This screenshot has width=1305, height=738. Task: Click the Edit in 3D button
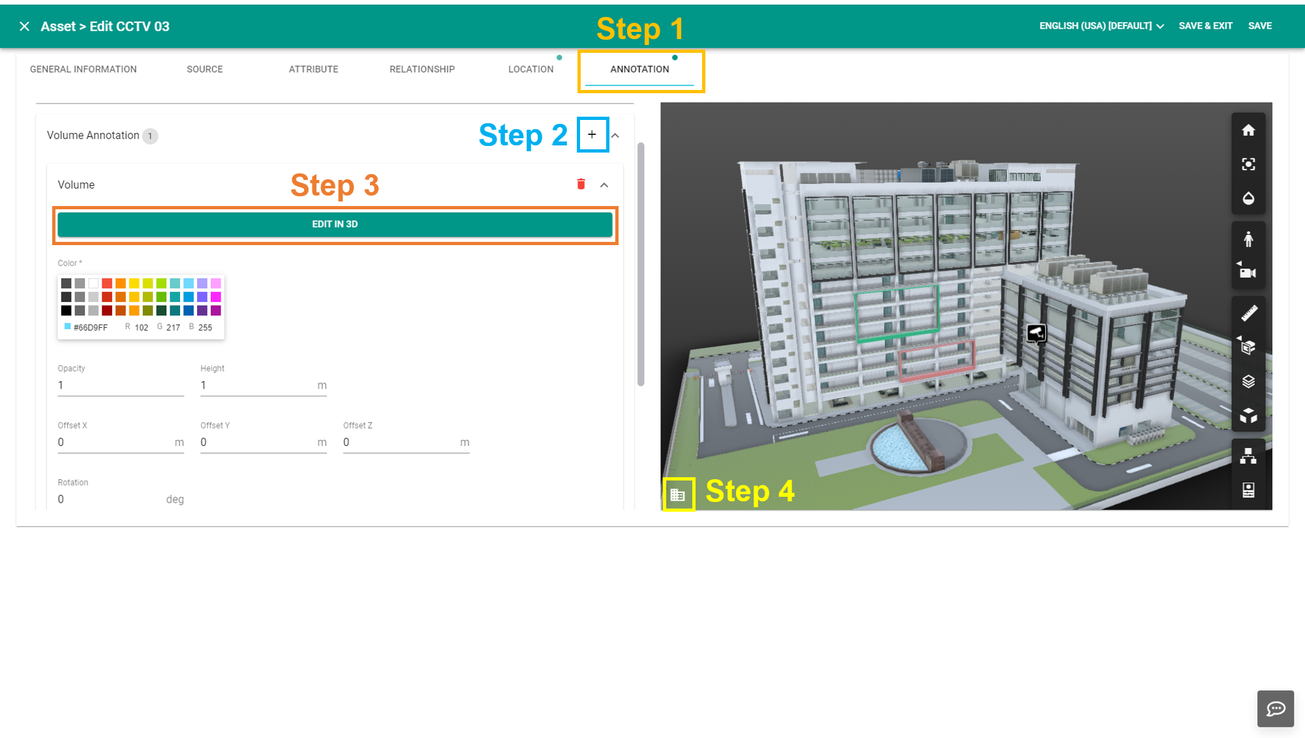pyautogui.click(x=335, y=224)
